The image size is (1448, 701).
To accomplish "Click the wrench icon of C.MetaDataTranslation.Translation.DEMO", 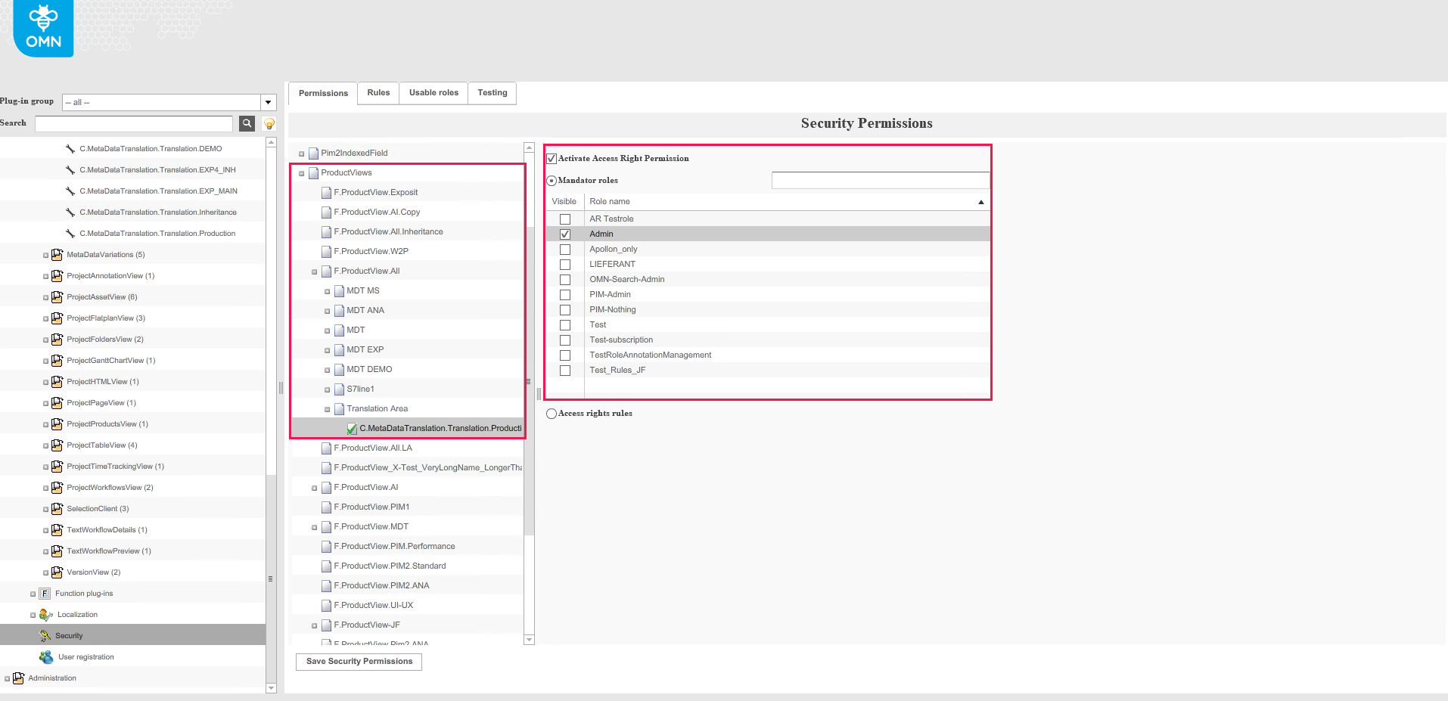I will click(70, 148).
